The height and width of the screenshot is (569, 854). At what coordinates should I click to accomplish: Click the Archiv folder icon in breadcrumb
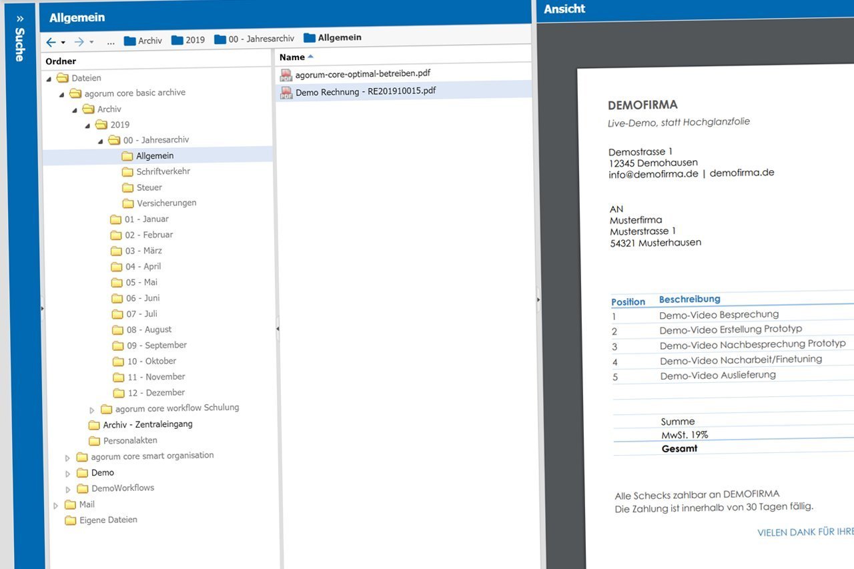click(129, 41)
